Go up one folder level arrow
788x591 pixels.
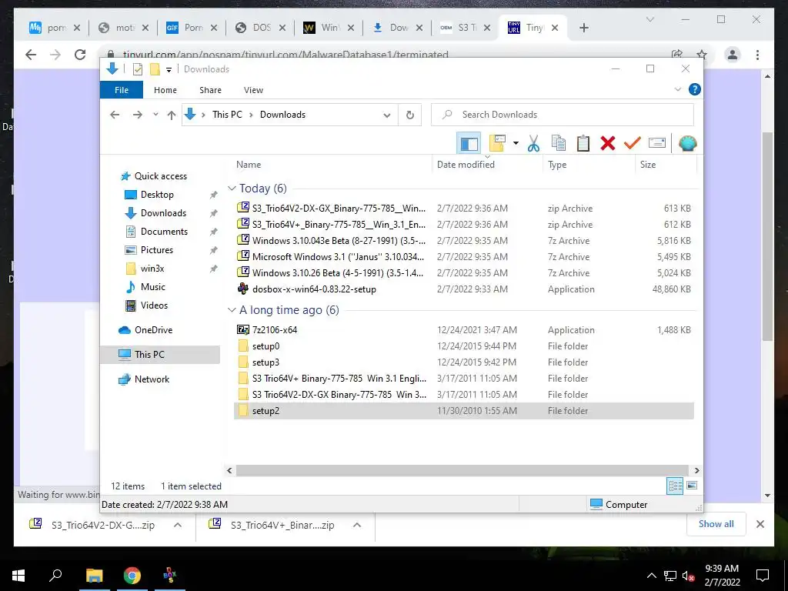tap(172, 115)
